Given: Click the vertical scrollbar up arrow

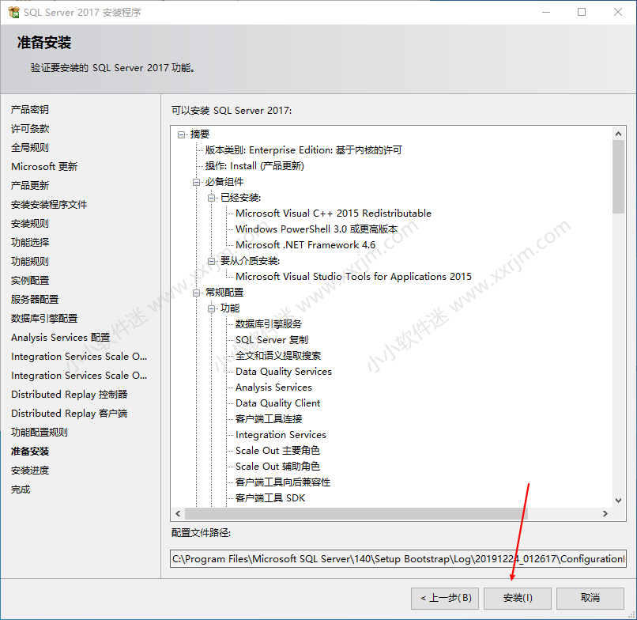Looking at the screenshot, I should click(618, 134).
